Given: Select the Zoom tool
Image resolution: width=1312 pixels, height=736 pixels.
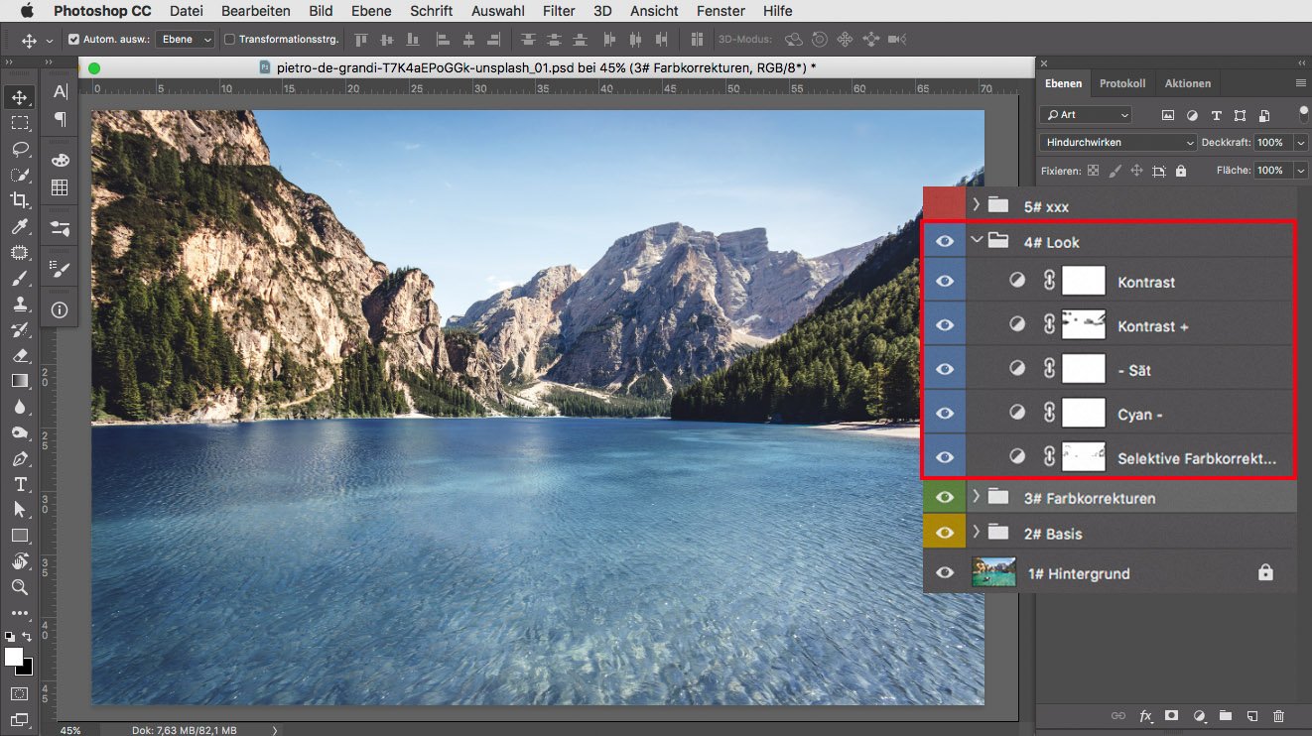Looking at the screenshot, I should [x=20, y=587].
